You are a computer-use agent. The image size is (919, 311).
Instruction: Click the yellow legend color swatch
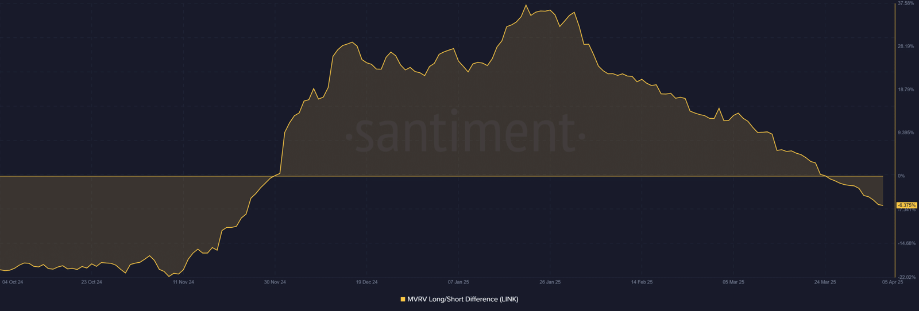(403, 300)
